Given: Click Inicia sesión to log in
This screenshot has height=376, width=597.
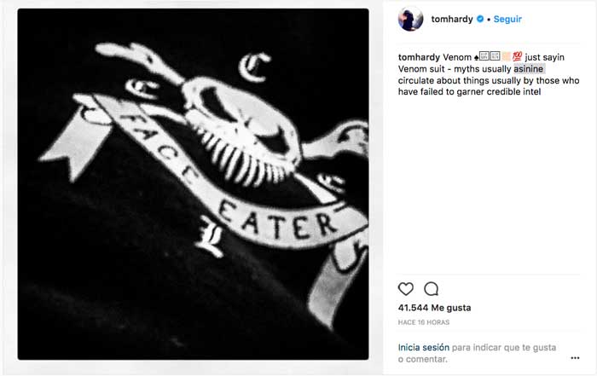Looking at the screenshot, I should point(423,347).
